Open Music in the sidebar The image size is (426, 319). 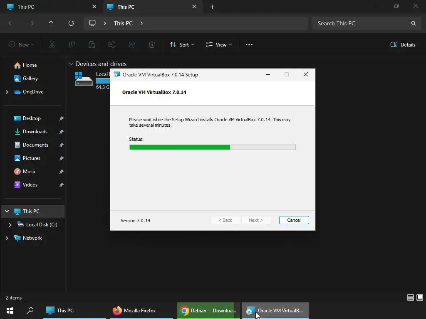click(30, 172)
